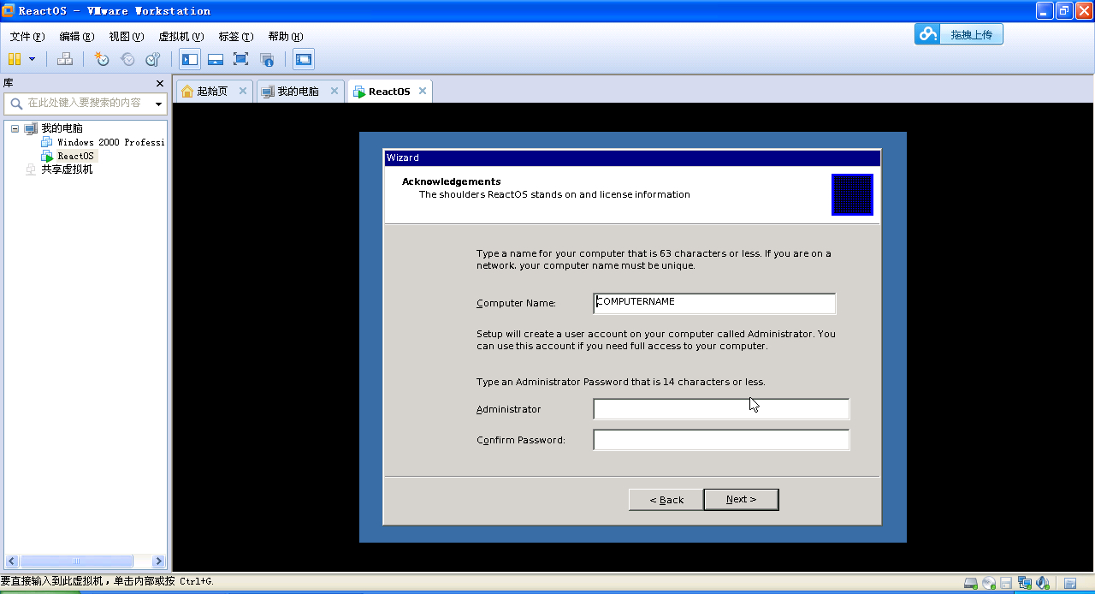Select 共享虚拟机 in the library tree
The width and height of the screenshot is (1095, 594).
tap(67, 169)
